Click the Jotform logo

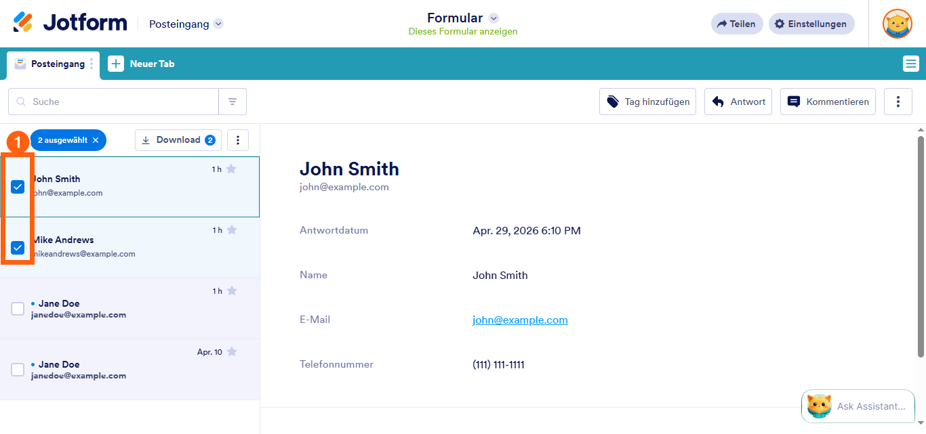[x=70, y=23]
